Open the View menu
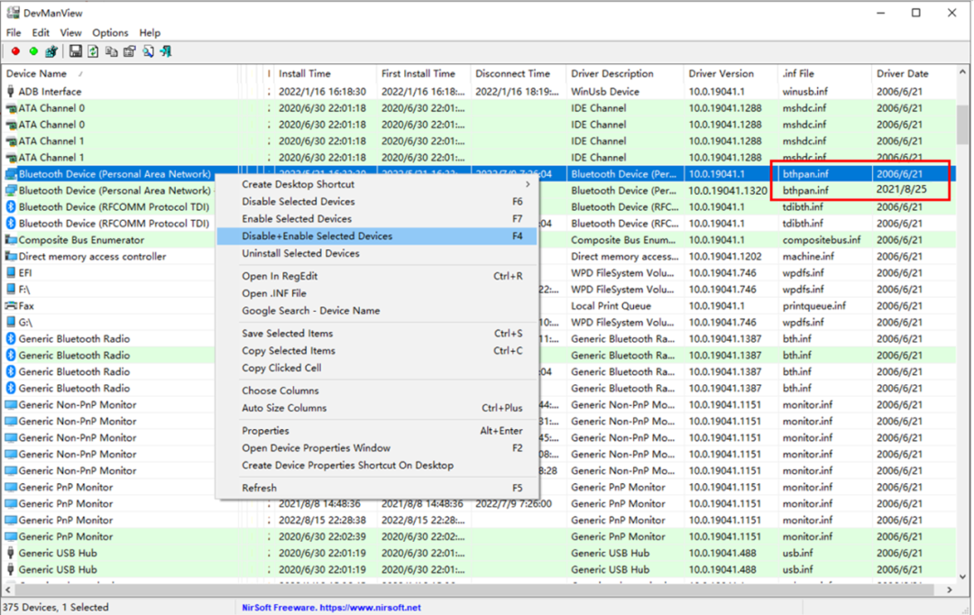The height and width of the screenshot is (615, 974). tap(70, 32)
